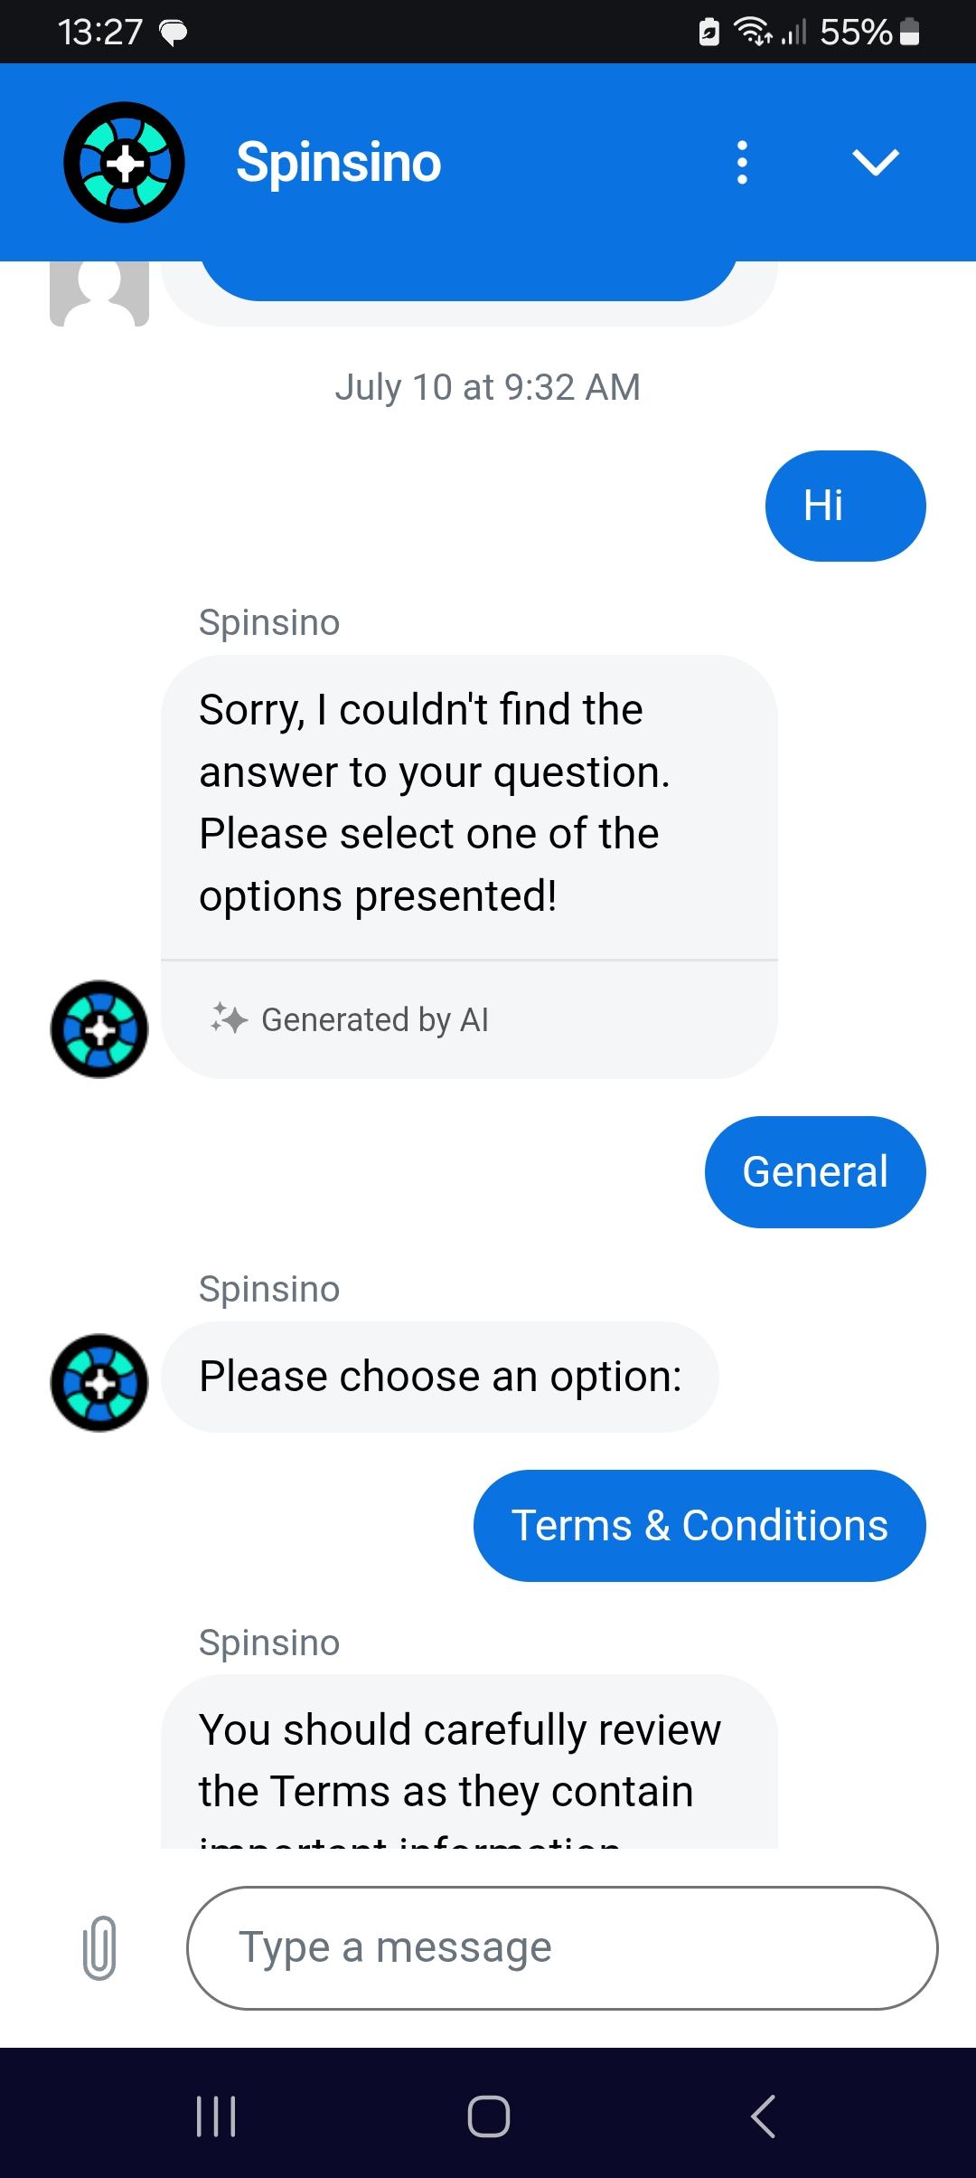The image size is (976, 2178).
Task: Open the three-dot options menu in chat header
Action: point(742,163)
